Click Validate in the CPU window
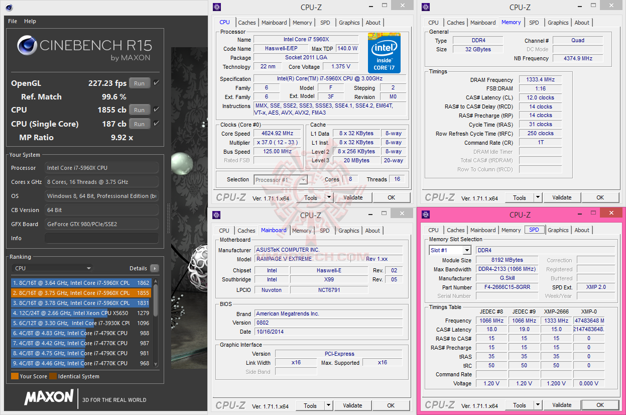This screenshot has width=626, height=415. tap(353, 198)
